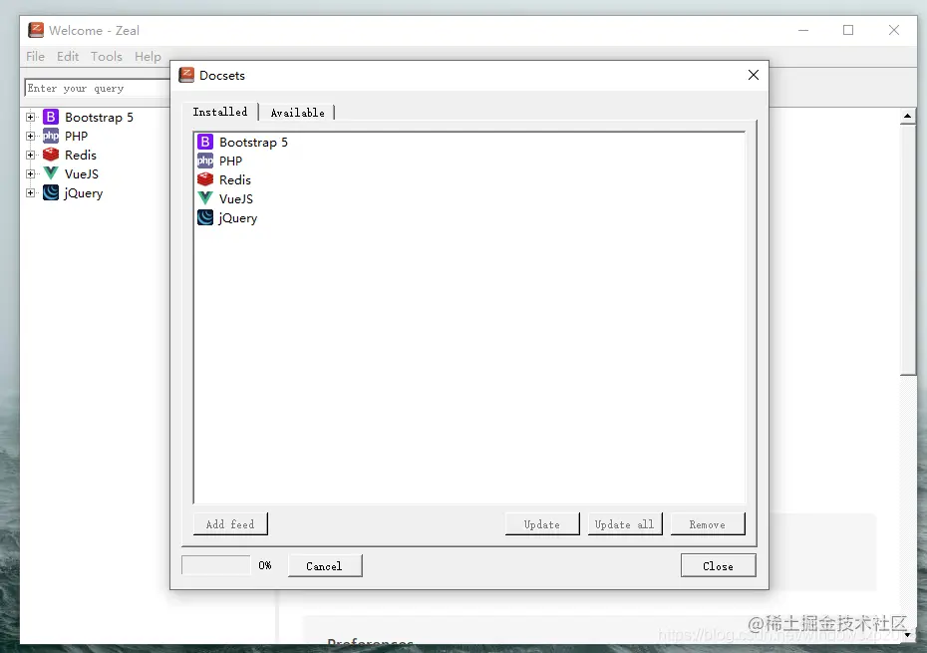Select 'Redis' label in sidebar tree

(x=81, y=155)
